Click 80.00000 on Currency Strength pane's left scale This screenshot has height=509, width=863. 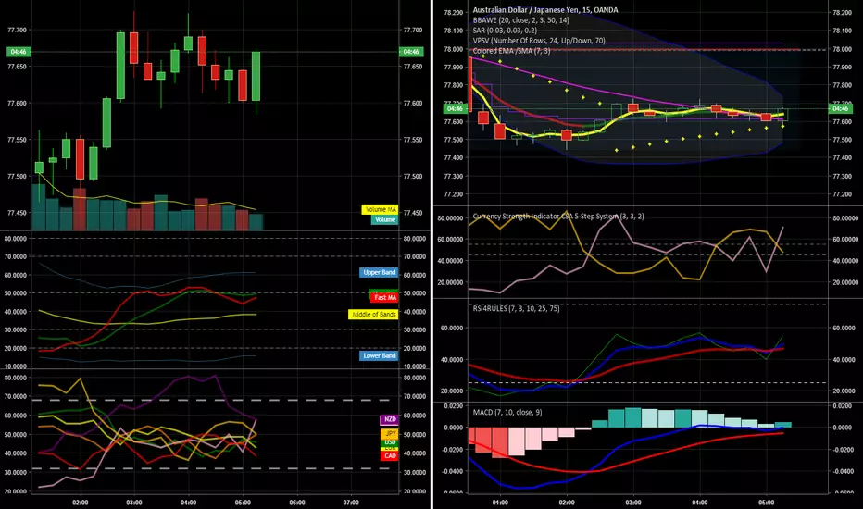click(451, 218)
